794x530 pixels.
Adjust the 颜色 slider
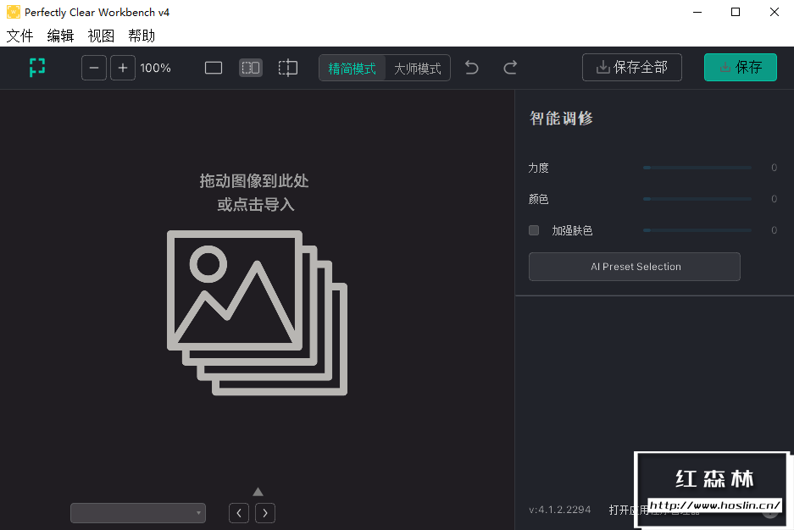697,199
